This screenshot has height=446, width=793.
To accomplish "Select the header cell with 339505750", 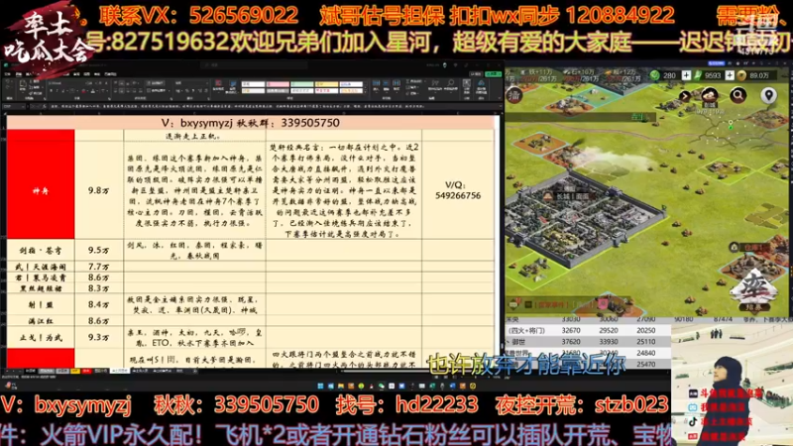I will point(251,123).
